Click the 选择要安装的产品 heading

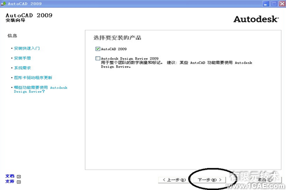(x=117, y=38)
